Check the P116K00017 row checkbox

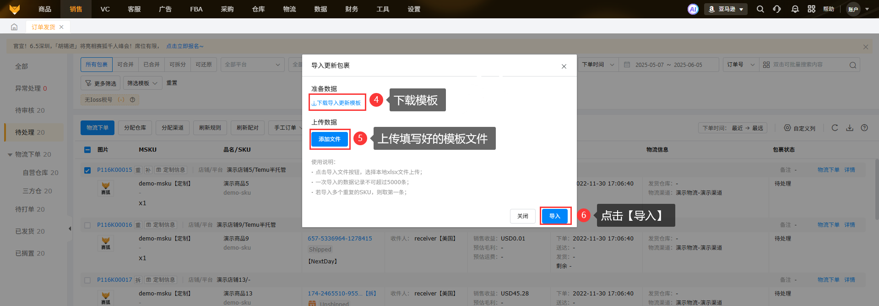pyautogui.click(x=87, y=280)
